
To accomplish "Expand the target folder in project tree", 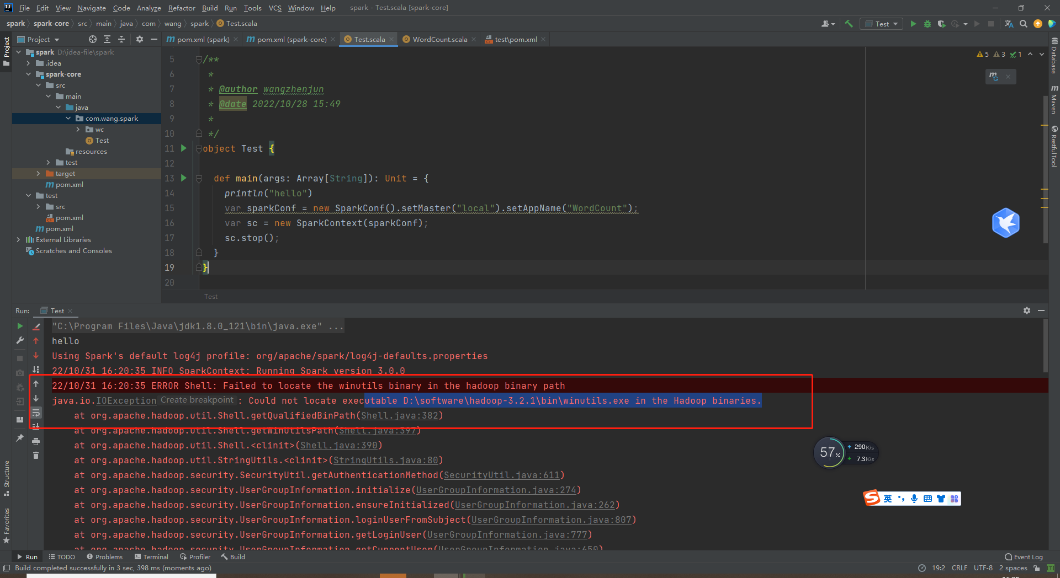I will [x=38, y=174].
